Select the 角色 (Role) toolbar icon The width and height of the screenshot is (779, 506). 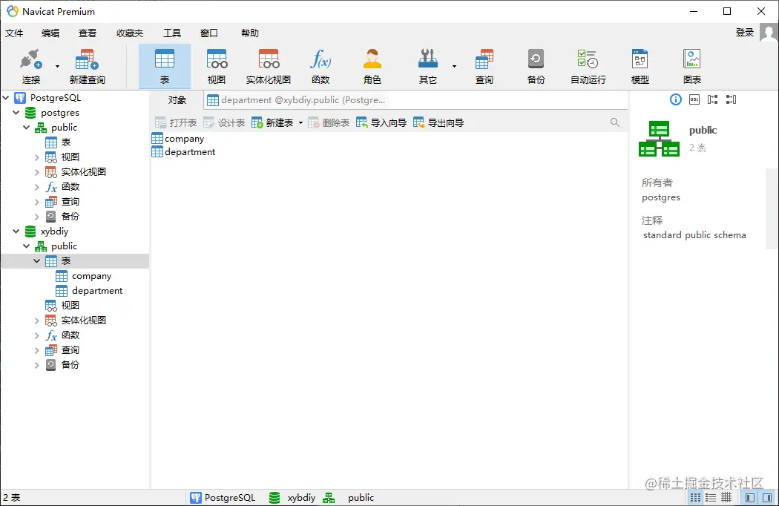[372, 66]
